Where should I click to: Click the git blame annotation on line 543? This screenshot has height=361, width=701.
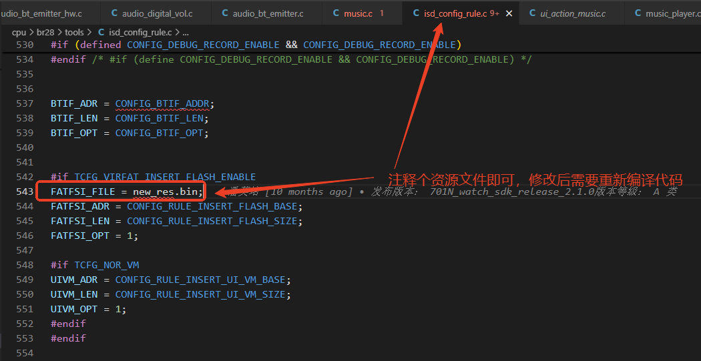point(452,192)
